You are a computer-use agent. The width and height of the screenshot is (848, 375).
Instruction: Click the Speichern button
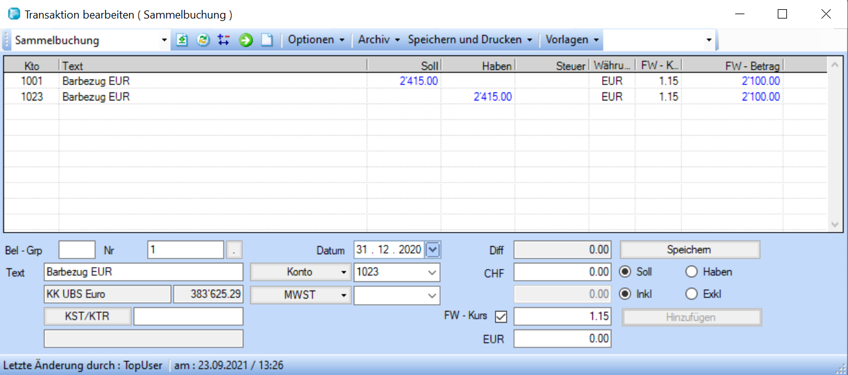pyautogui.click(x=689, y=250)
